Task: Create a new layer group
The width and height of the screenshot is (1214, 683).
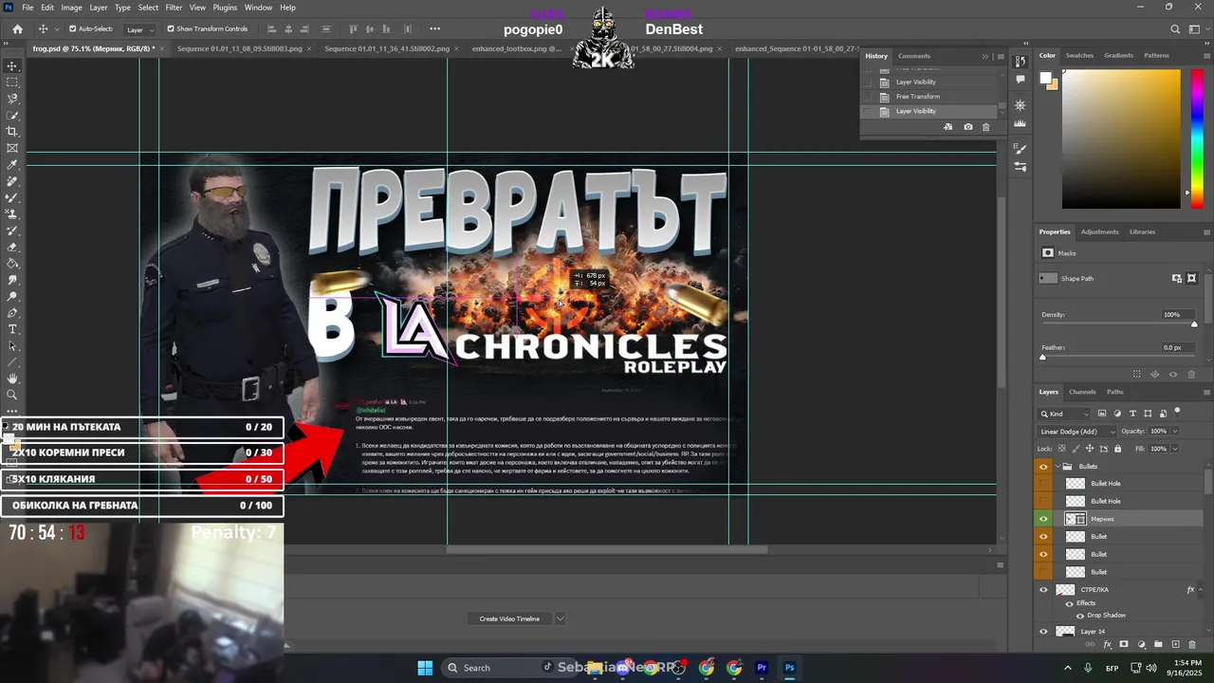Action: coord(1158,645)
